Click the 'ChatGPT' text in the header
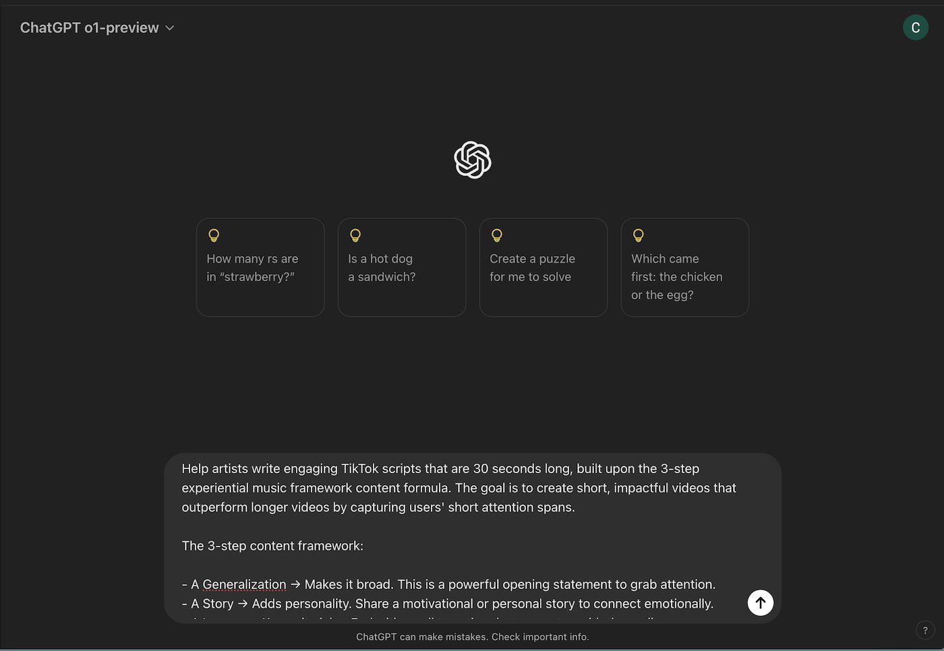Image resolution: width=944 pixels, height=651 pixels. (x=50, y=28)
